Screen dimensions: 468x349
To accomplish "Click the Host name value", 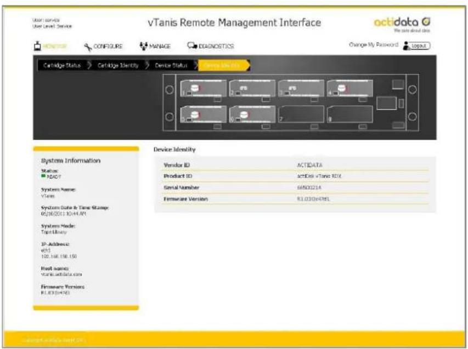I will coord(61,274).
